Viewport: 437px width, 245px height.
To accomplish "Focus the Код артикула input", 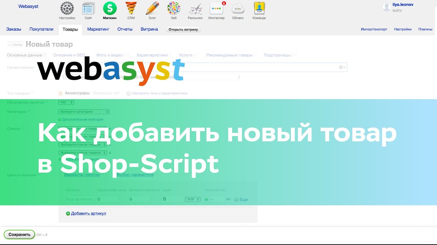I will coord(80,199).
